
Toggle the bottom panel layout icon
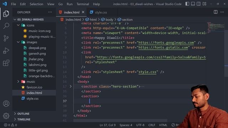193,4
